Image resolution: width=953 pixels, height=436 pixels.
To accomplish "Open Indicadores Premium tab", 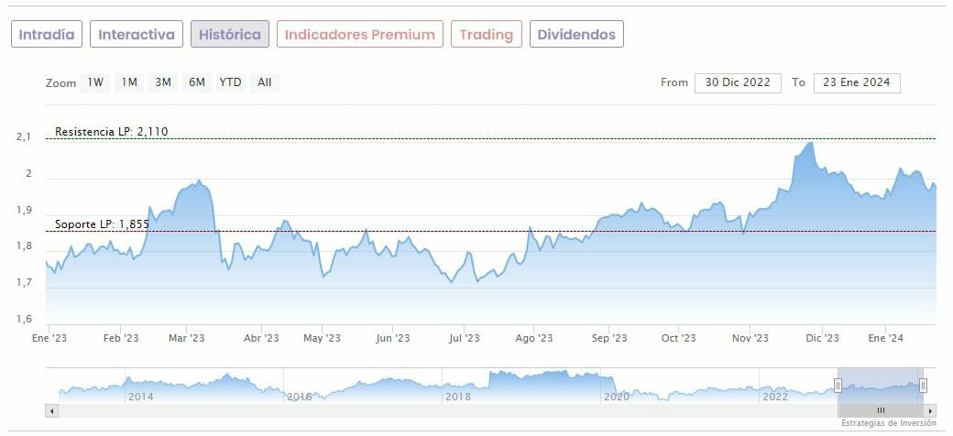I will [359, 35].
